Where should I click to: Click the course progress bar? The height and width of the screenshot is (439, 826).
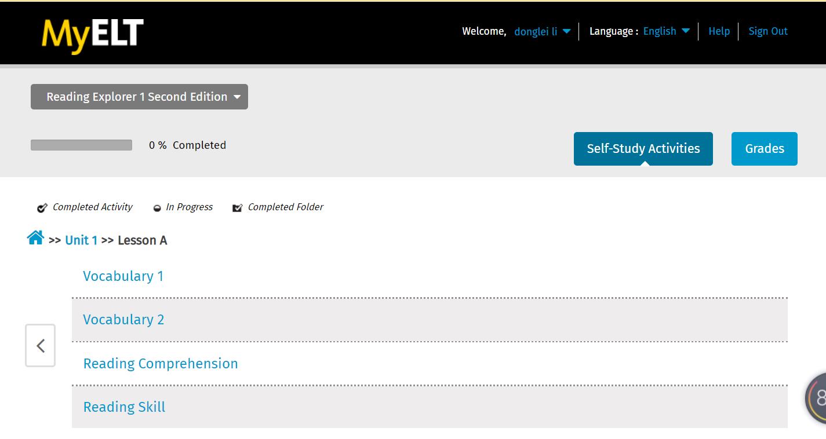click(81, 145)
